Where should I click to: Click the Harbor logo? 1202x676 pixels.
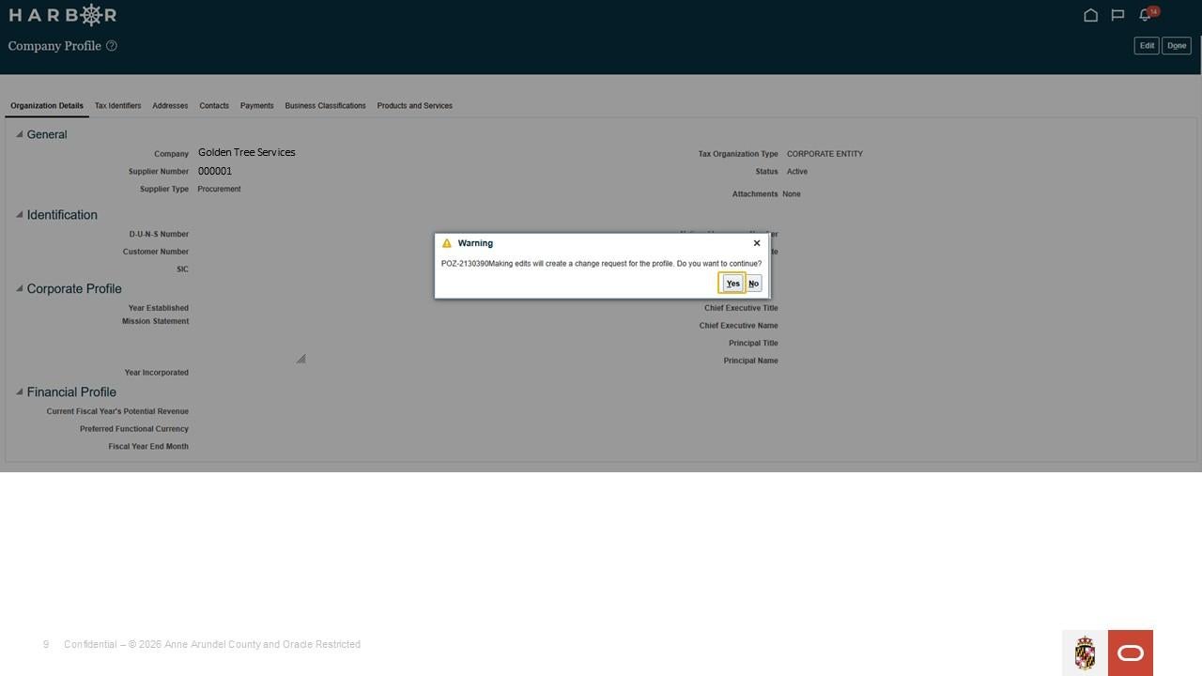[63, 15]
